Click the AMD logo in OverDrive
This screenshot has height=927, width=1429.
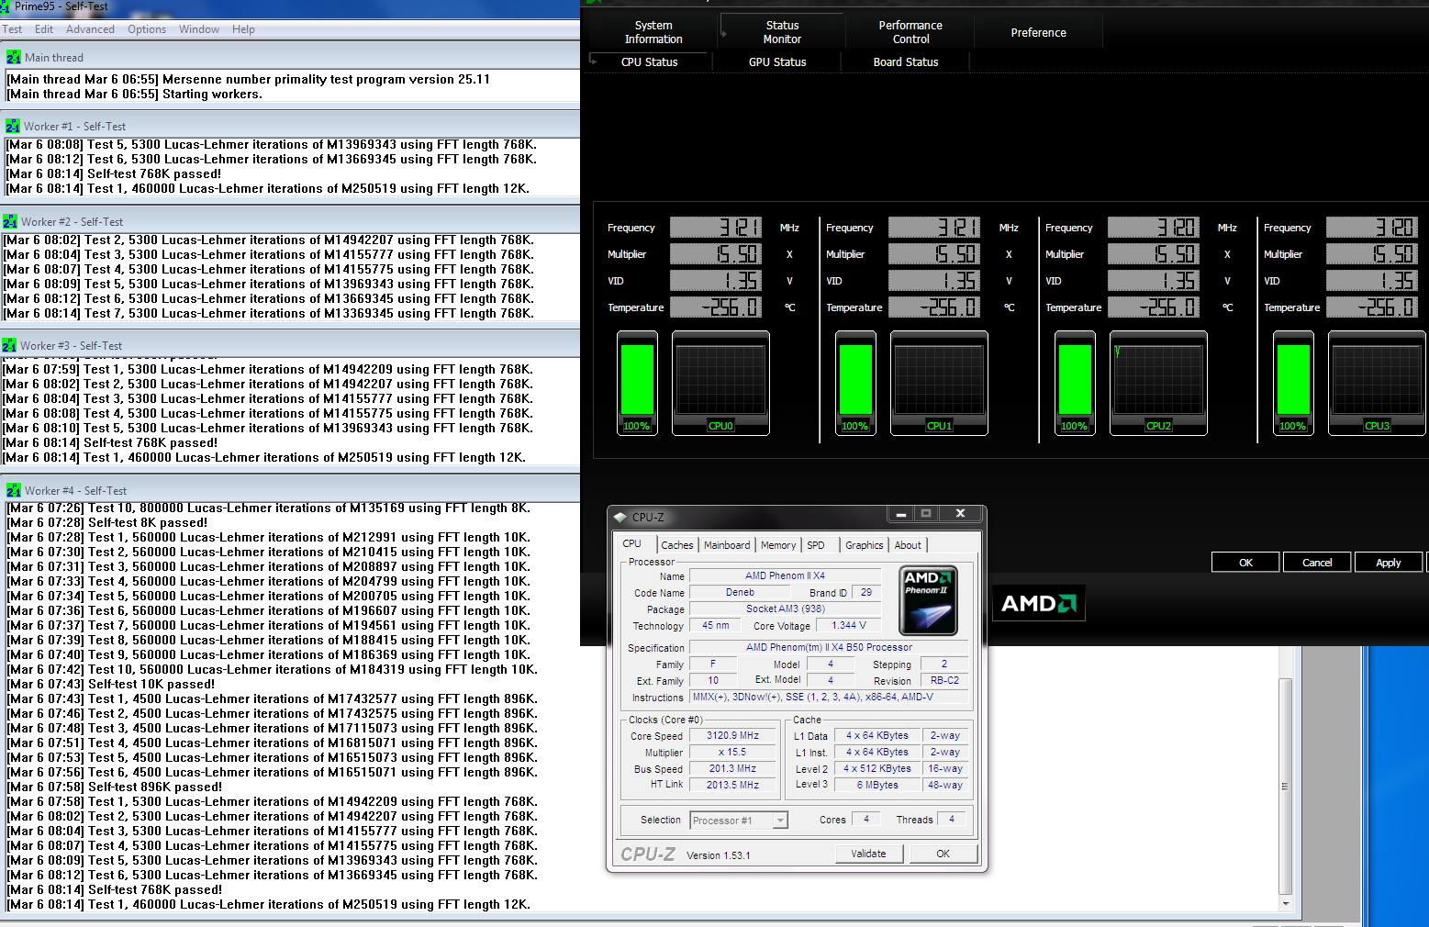click(x=1039, y=603)
